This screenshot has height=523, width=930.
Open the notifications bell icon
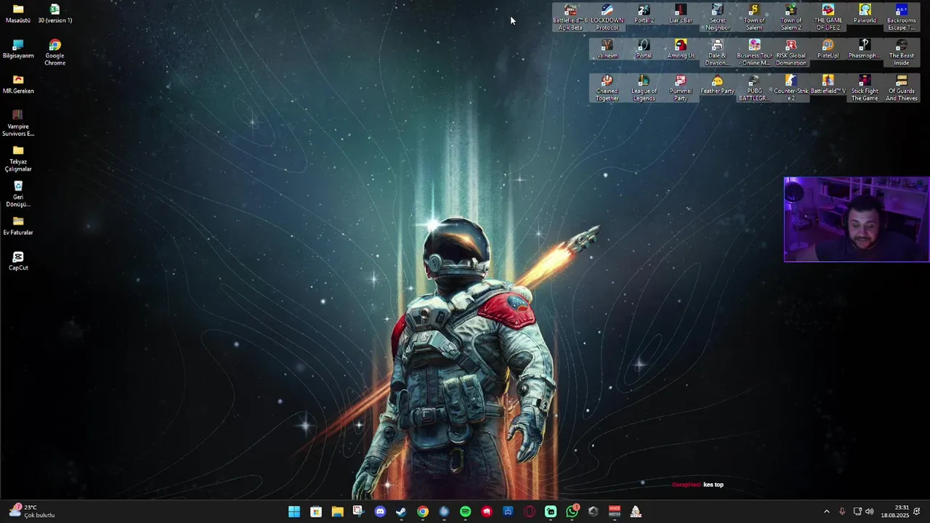click(917, 511)
